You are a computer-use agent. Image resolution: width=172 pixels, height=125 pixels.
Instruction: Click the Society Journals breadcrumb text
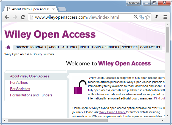(x=43, y=54)
